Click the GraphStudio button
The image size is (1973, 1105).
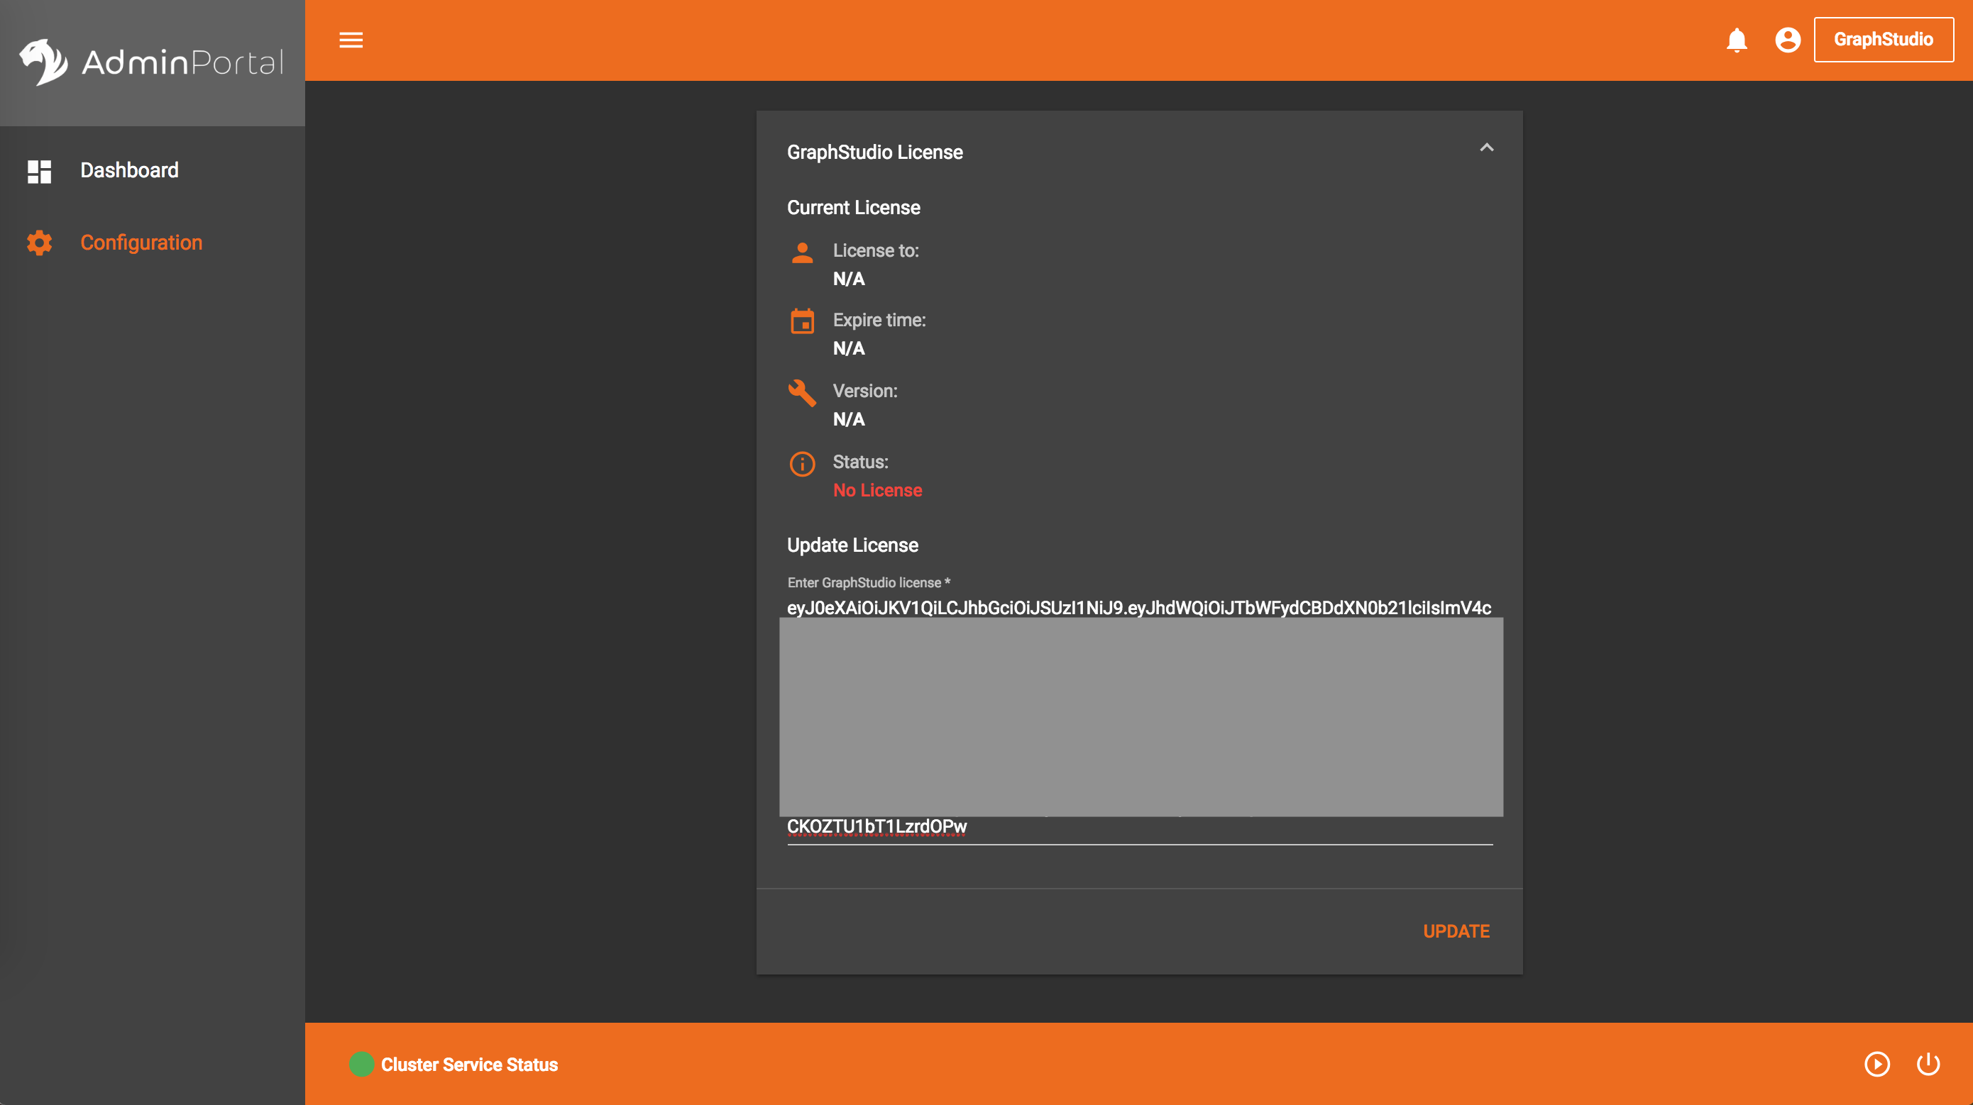click(x=1884, y=40)
